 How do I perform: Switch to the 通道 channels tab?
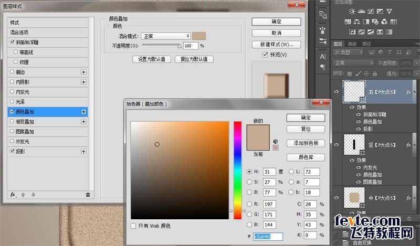(x=352, y=44)
